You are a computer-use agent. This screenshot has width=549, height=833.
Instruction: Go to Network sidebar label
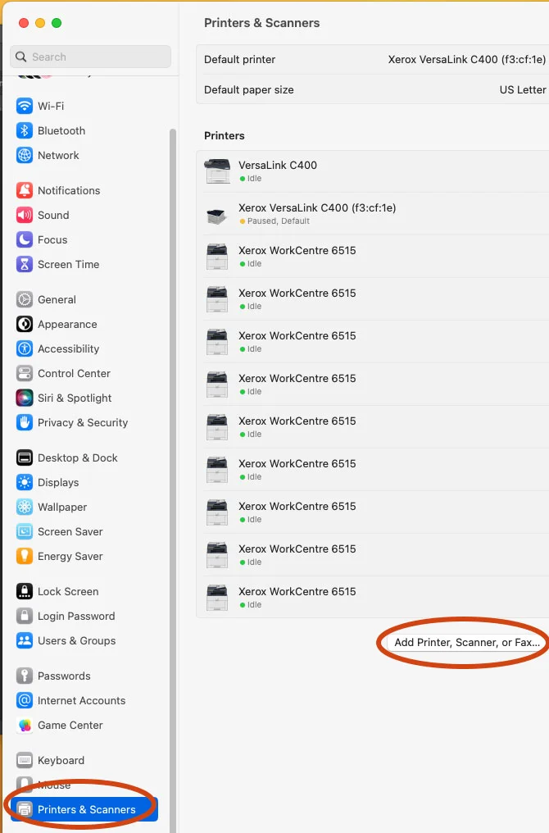[x=58, y=155]
